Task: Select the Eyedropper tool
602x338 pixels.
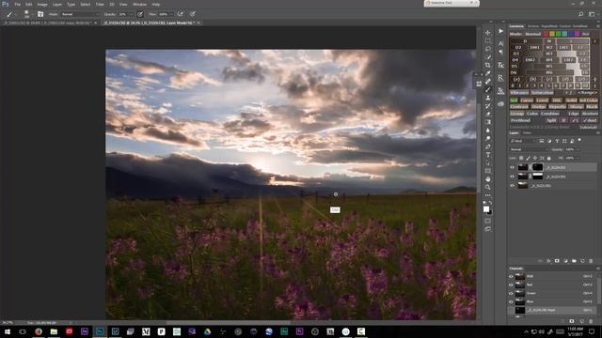Action: pyautogui.click(x=487, y=73)
